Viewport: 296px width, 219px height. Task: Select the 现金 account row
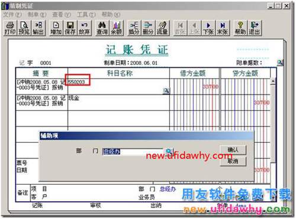click(118, 103)
